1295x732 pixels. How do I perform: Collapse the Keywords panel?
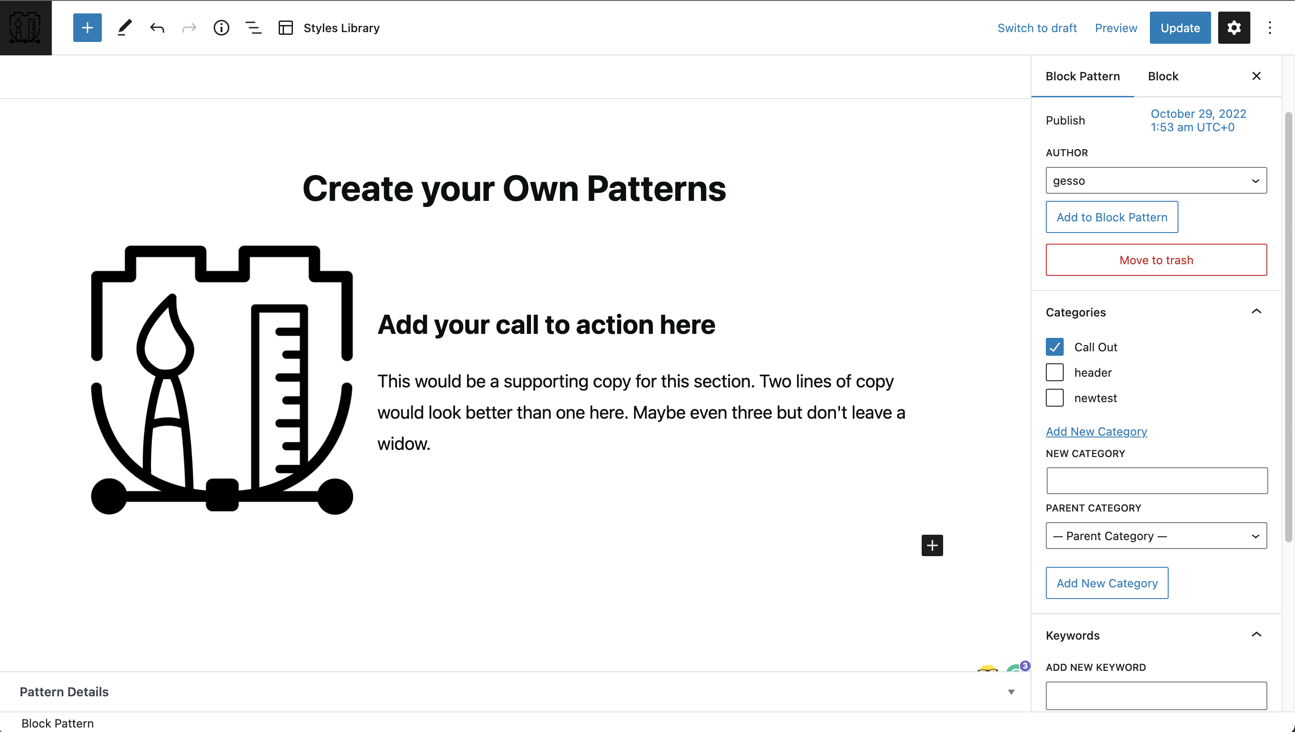tap(1256, 635)
